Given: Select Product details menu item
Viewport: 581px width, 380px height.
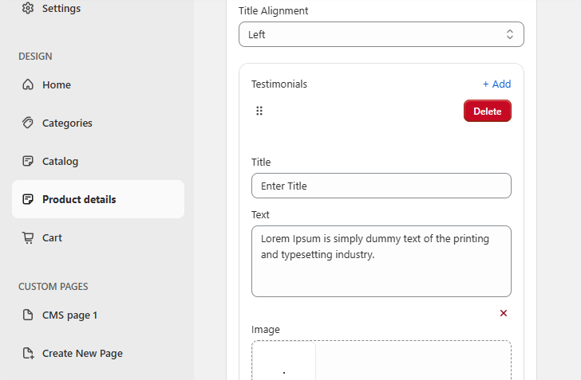Looking at the screenshot, I should point(98,199).
